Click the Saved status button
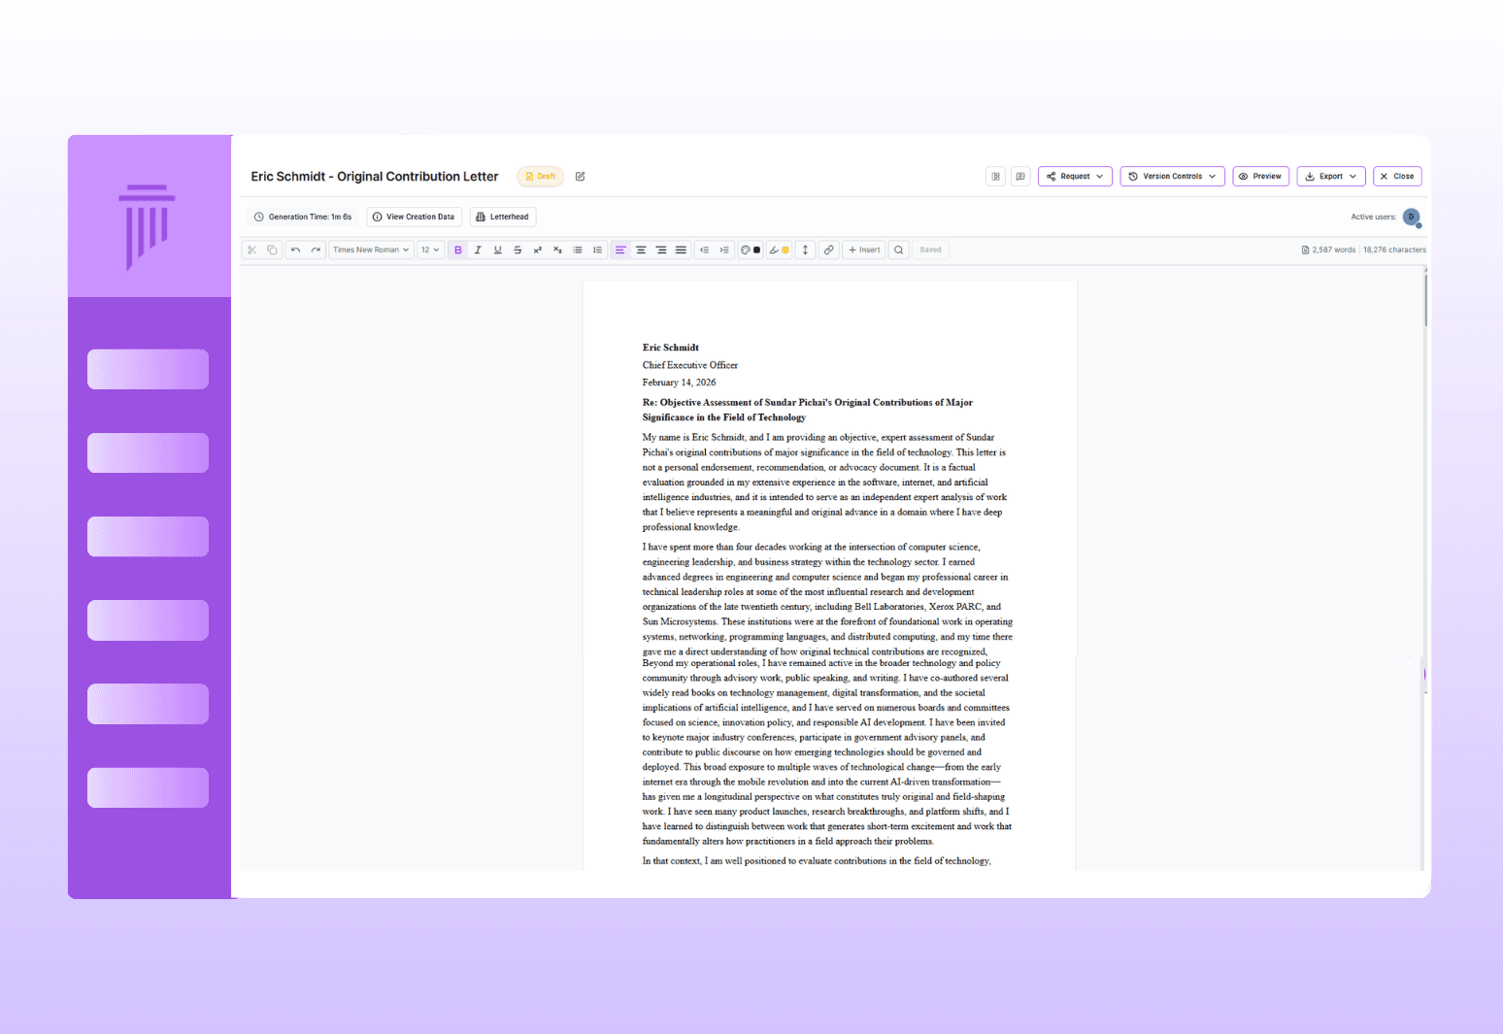This screenshot has height=1034, width=1503. click(930, 250)
